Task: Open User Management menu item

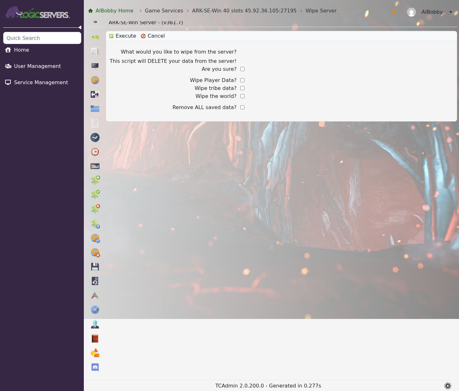Action: pos(33,66)
